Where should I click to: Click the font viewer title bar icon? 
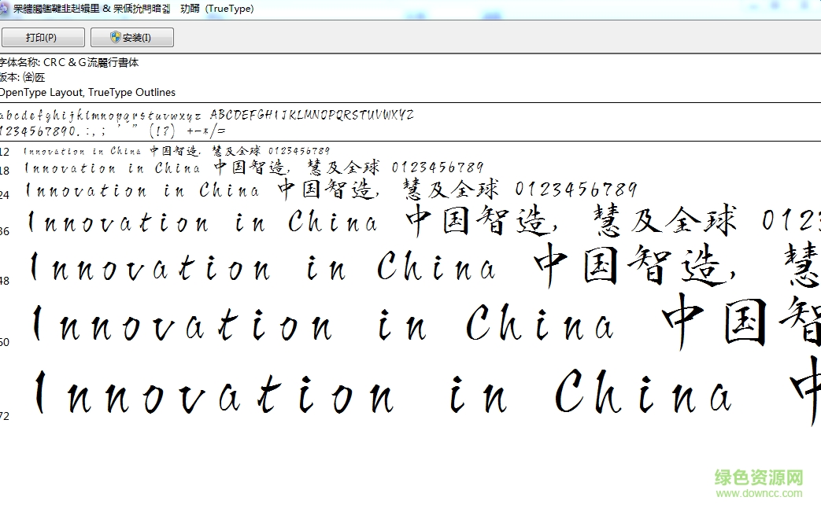[4, 9]
